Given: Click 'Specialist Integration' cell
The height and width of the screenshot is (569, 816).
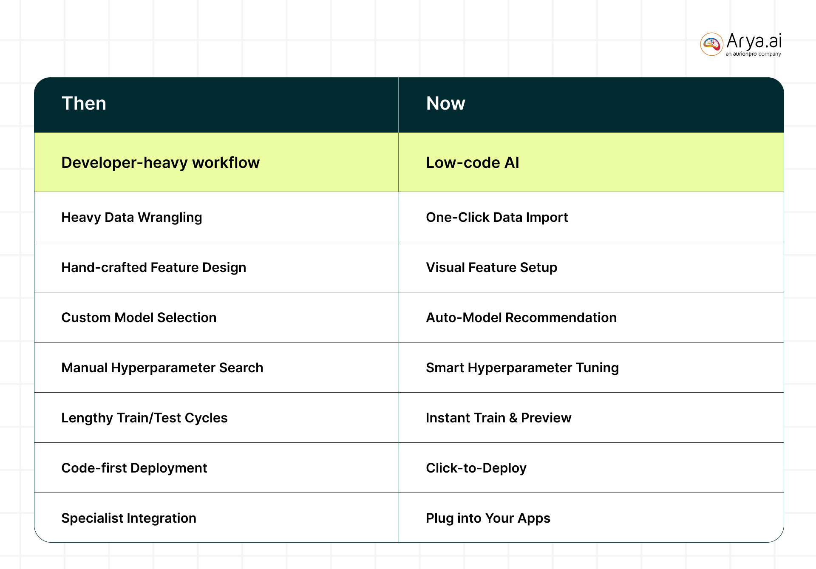Looking at the screenshot, I should pos(216,518).
